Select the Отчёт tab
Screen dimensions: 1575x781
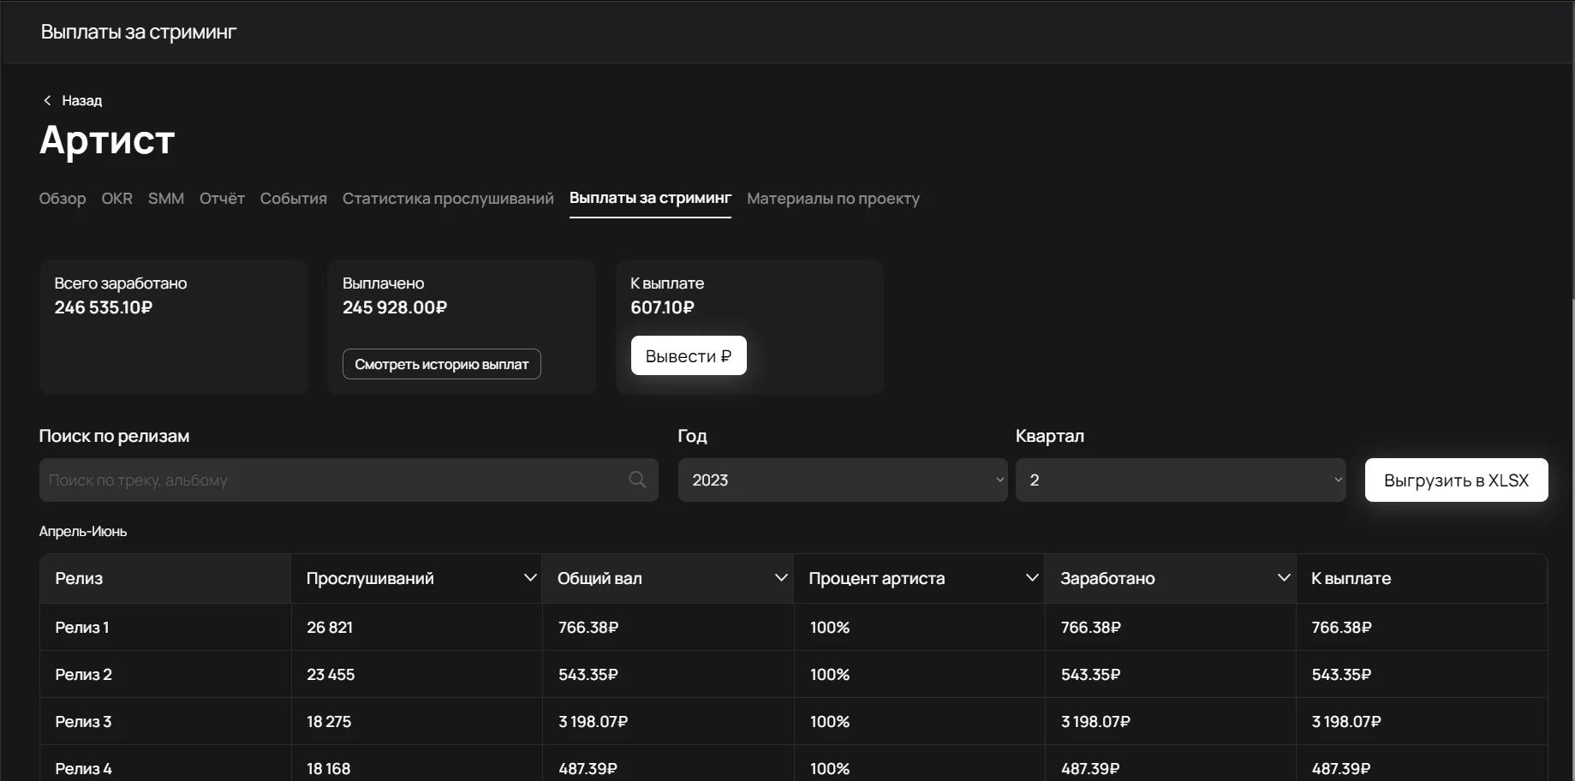coord(222,199)
